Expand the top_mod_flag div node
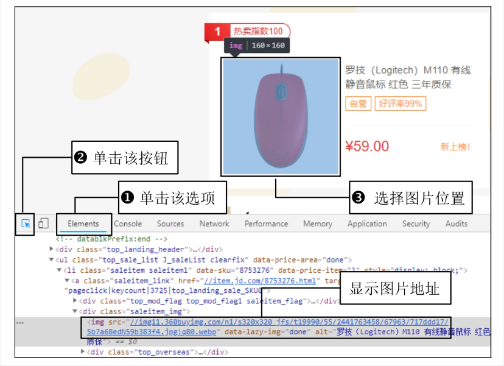Viewport: 504px width, 366px height. tap(75, 300)
